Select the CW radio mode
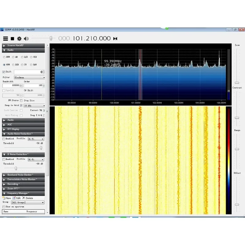 (22, 65)
